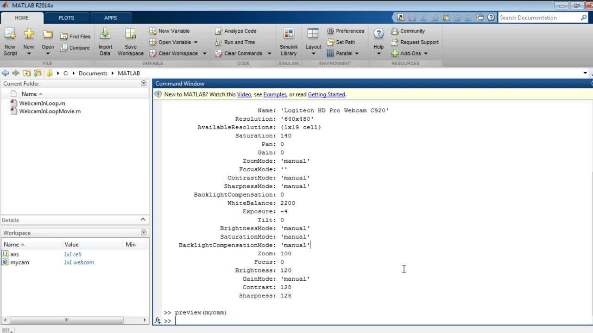Click the Import Data icon
This screenshot has width=593, height=333.
(105, 34)
